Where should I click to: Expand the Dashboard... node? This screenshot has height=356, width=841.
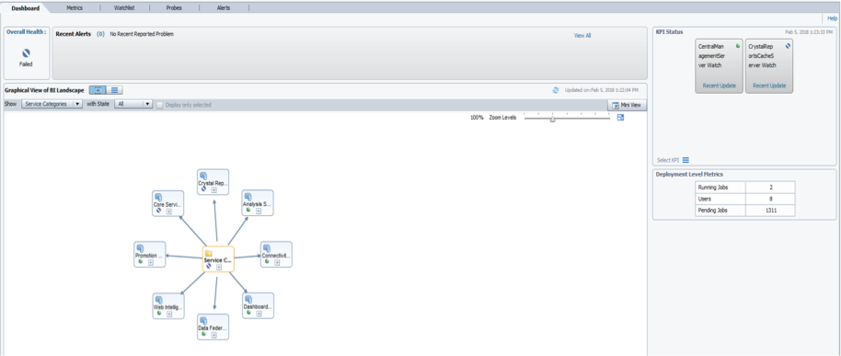coord(259,314)
